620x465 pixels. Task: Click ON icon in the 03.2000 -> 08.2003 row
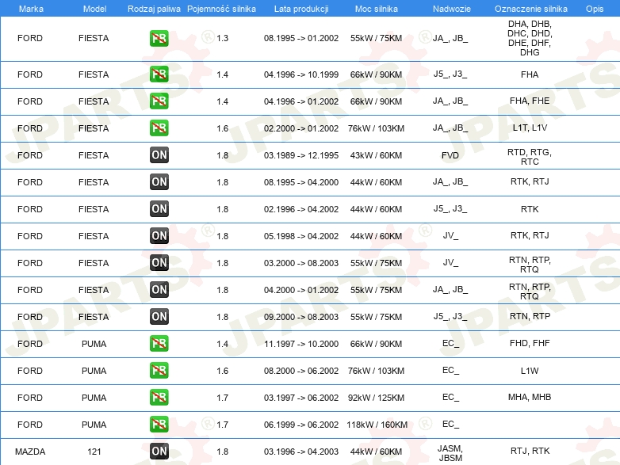click(159, 263)
